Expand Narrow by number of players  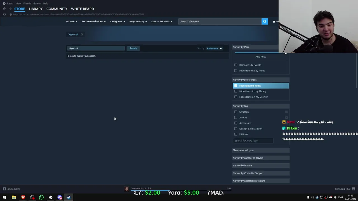pos(261,158)
